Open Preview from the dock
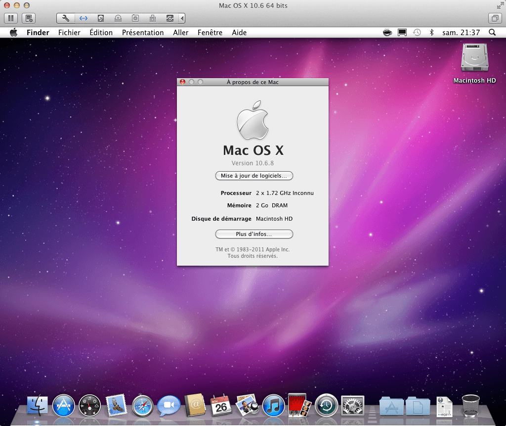The image size is (506, 426). click(247, 405)
